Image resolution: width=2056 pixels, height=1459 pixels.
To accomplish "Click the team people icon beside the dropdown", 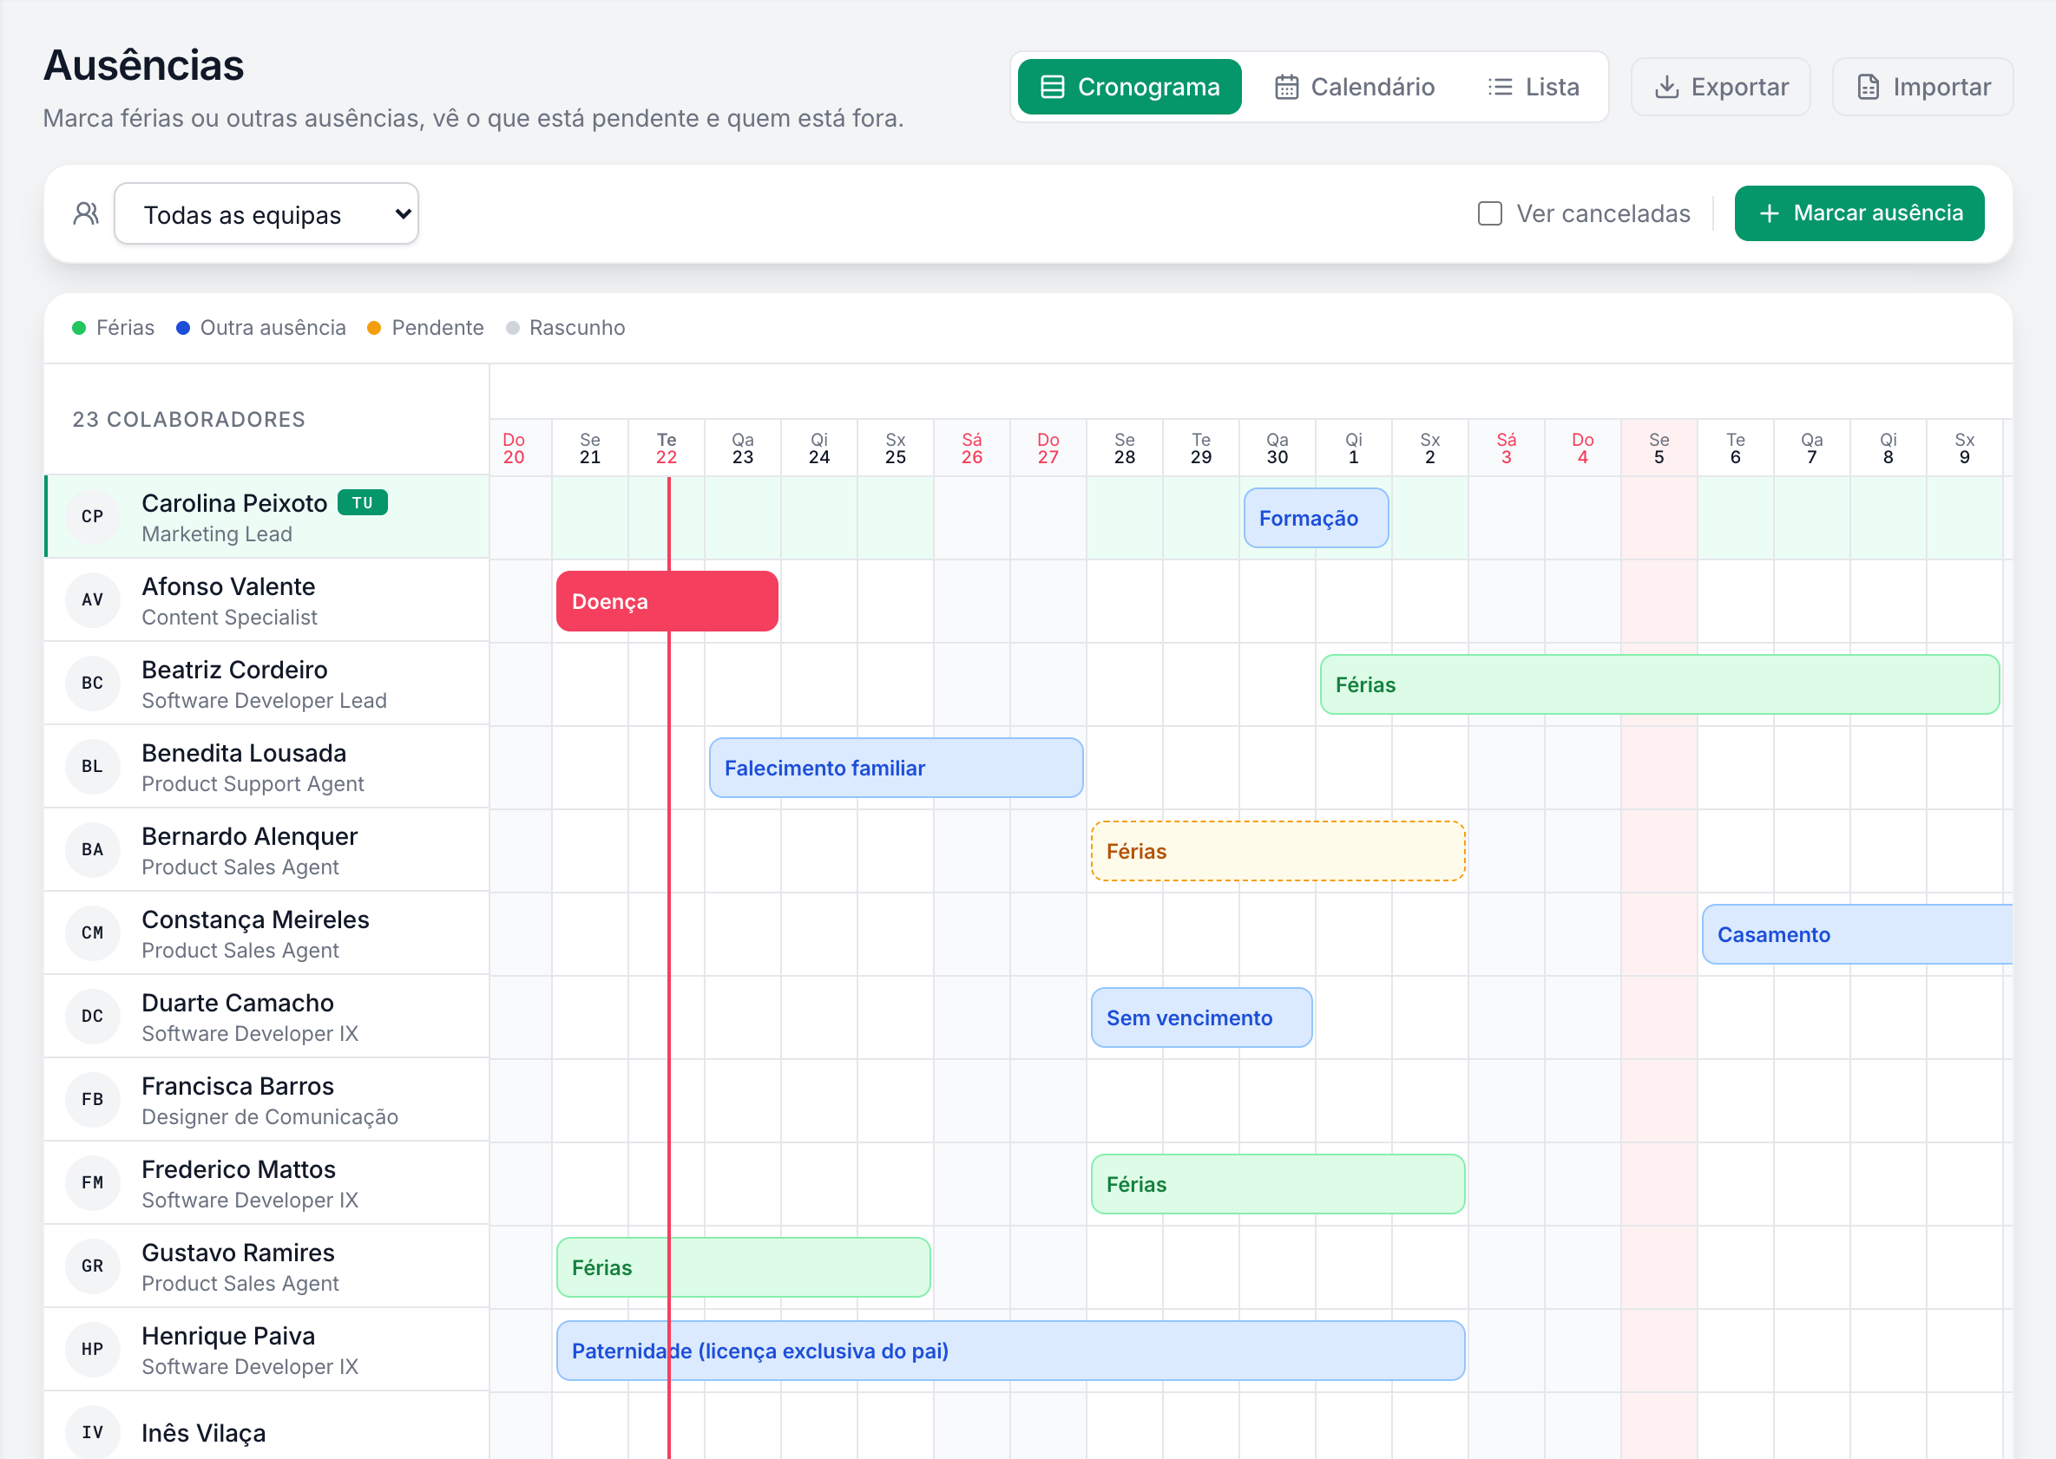I will tap(86, 213).
